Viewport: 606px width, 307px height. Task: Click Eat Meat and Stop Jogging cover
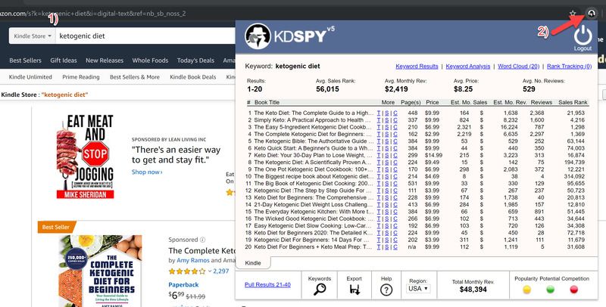point(86,157)
